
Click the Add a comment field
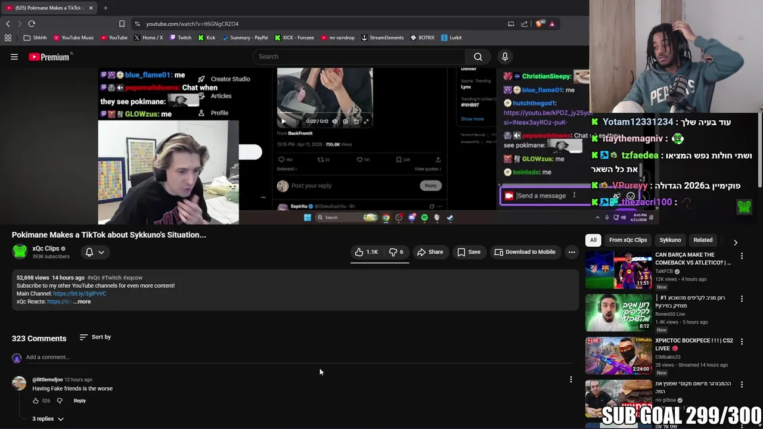click(298, 357)
